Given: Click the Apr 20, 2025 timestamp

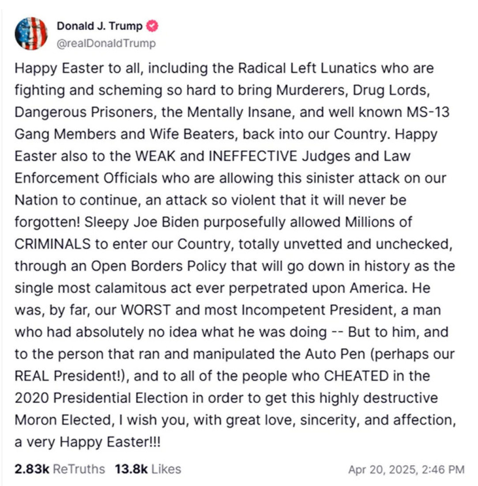Looking at the screenshot, I should pos(406,470).
